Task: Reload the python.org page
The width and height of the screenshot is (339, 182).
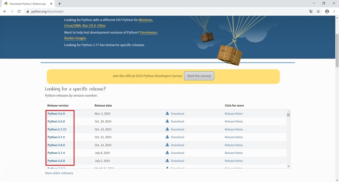Action: tap(19, 12)
